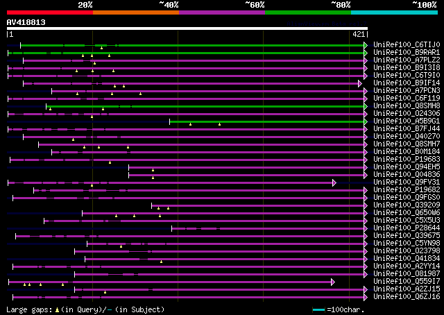Select the UniRef100_C5X5U3 label

click(x=407, y=221)
